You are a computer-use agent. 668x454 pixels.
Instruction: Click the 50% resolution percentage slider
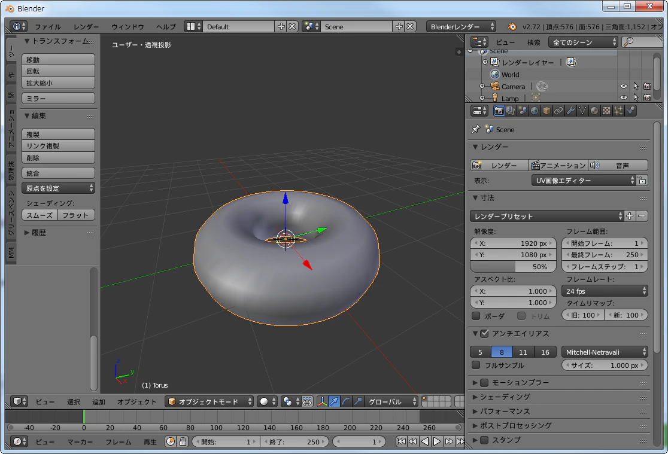pyautogui.click(x=514, y=267)
